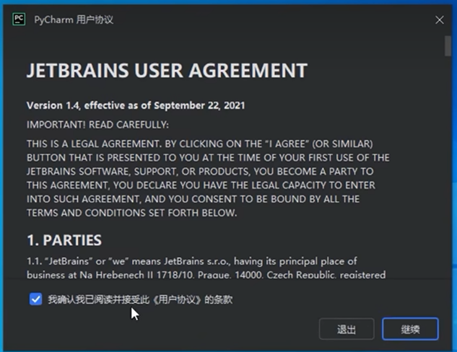Click the PyCharm logo icon in title bar
The image size is (457, 352).
click(x=19, y=19)
